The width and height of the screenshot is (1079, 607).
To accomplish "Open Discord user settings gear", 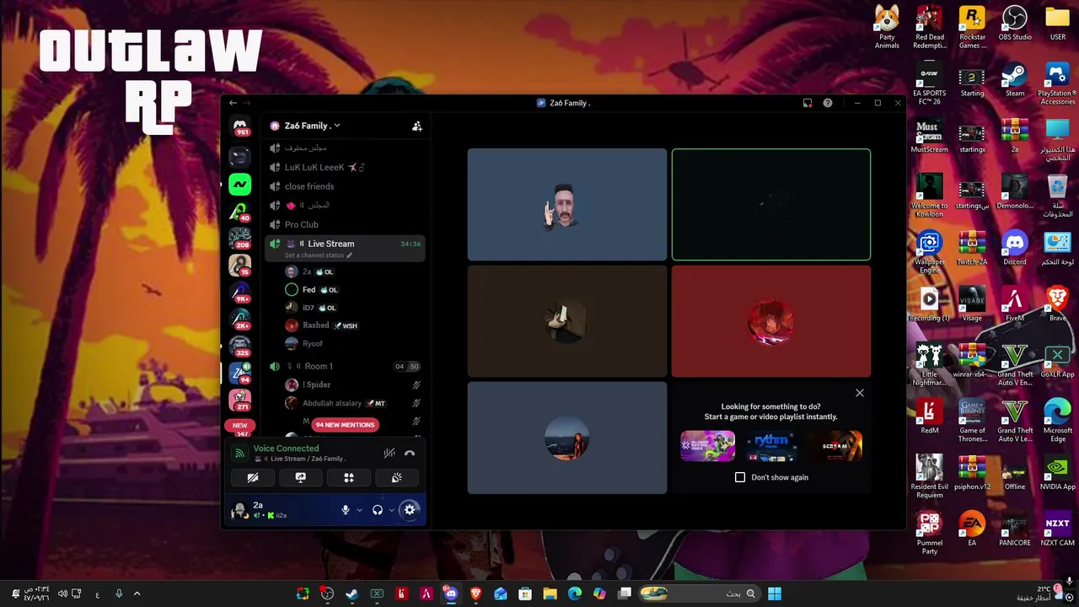I will [410, 510].
